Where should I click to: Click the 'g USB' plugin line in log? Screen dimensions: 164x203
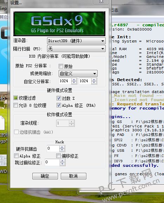point(138,151)
